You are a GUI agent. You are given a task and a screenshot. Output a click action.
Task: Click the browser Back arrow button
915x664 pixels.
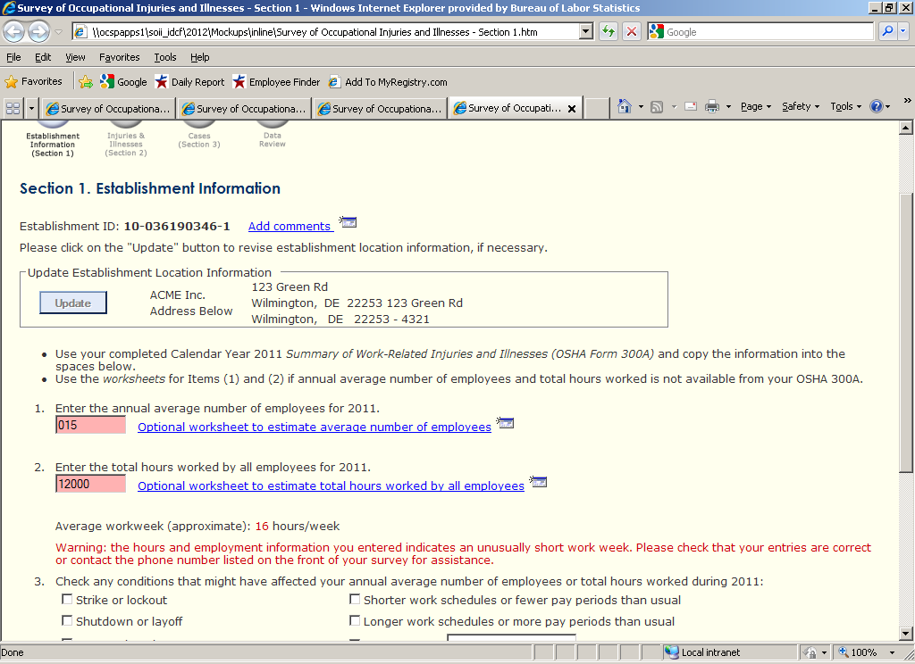pyautogui.click(x=14, y=31)
